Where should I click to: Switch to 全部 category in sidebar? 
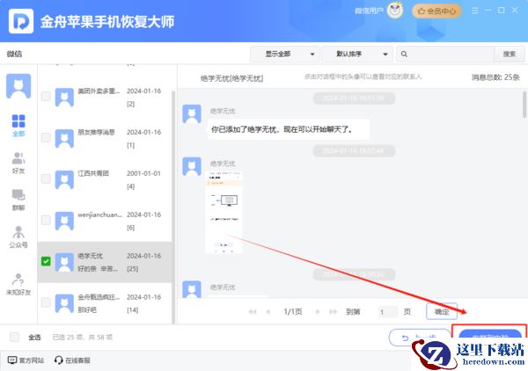18,126
